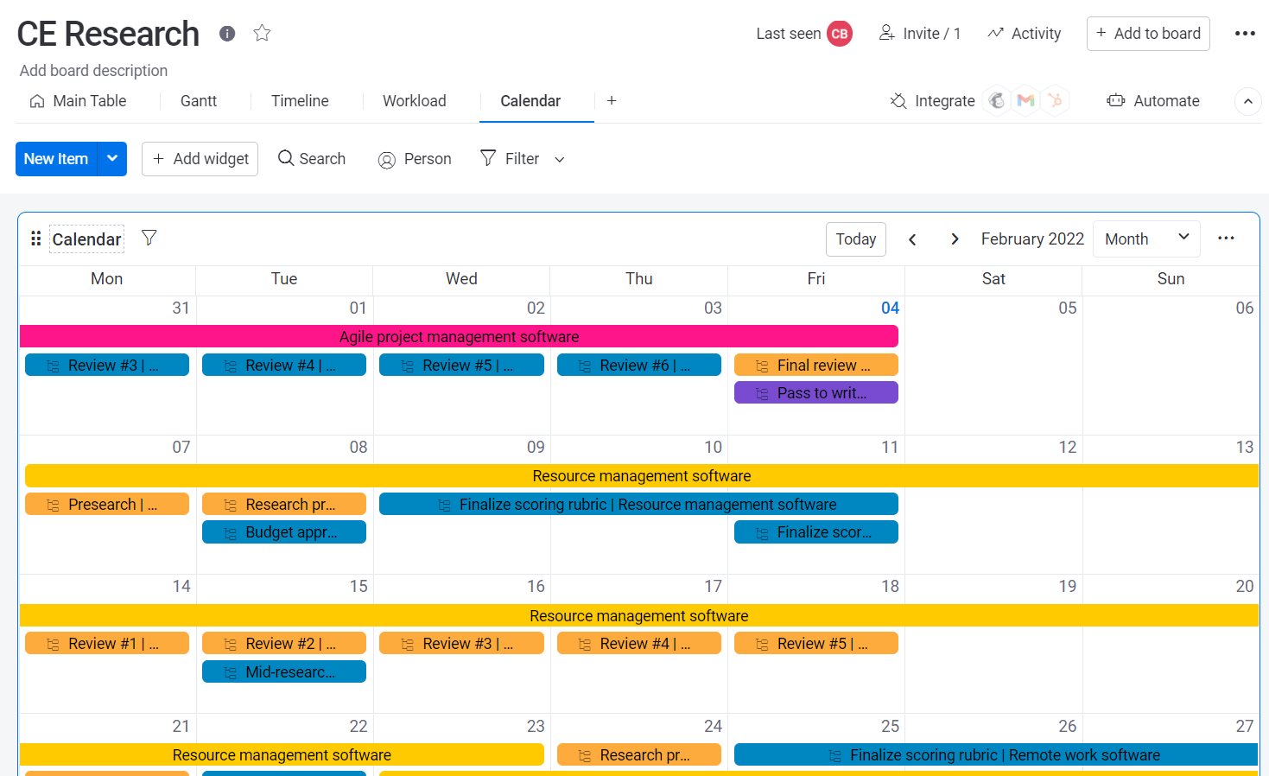Star the CE Research board

coord(261,33)
